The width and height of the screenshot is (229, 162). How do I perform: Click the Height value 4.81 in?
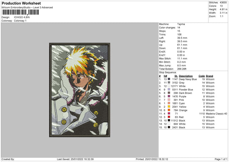(223, 9)
